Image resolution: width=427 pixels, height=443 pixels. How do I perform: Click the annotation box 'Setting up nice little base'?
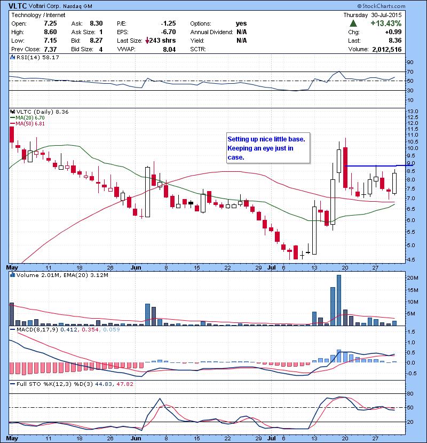[x=268, y=148]
